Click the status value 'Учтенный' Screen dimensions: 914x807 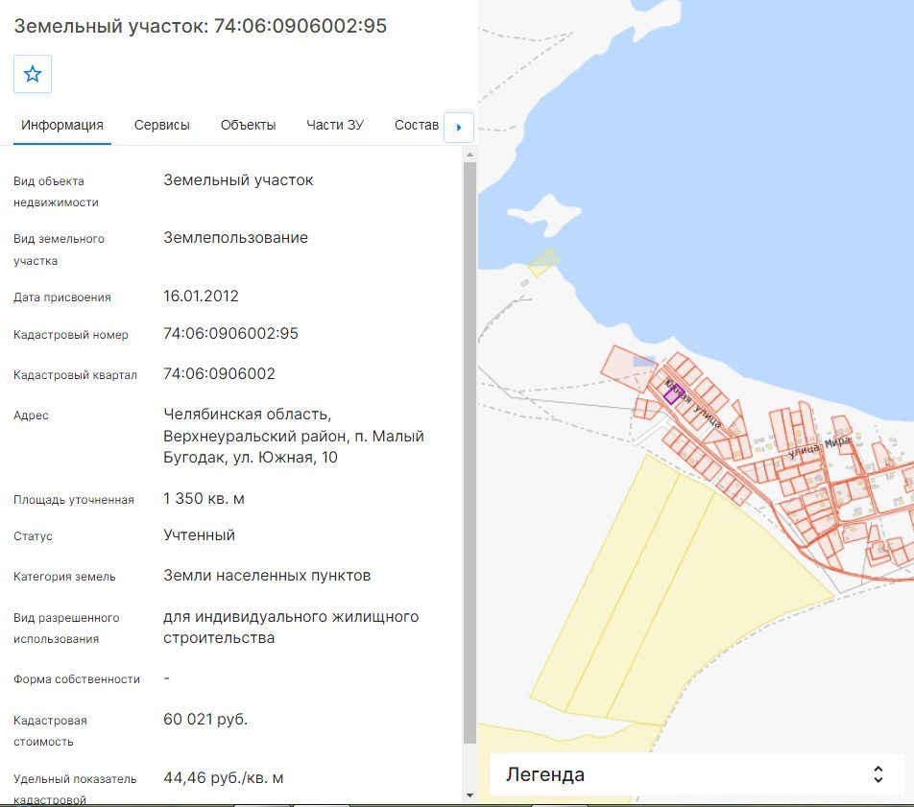(200, 535)
